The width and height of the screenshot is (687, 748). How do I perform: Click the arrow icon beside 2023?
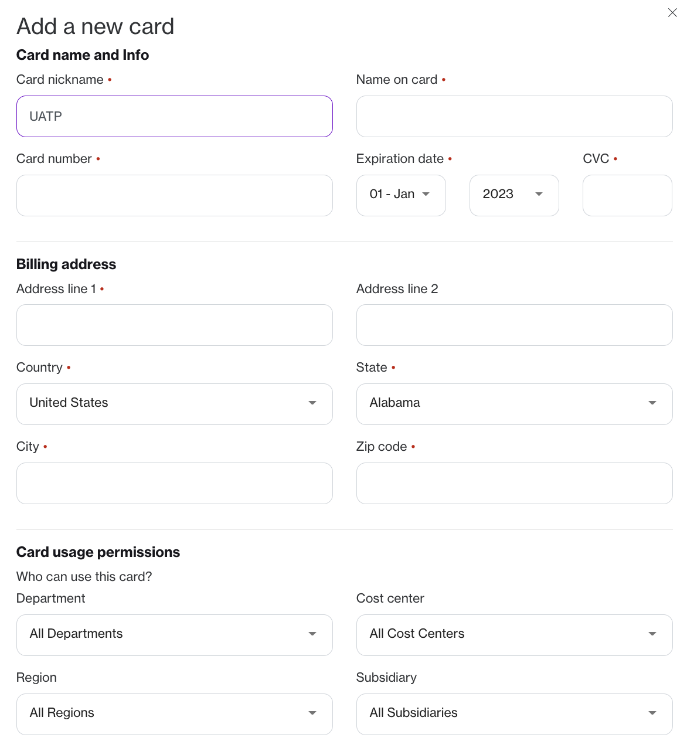click(539, 195)
